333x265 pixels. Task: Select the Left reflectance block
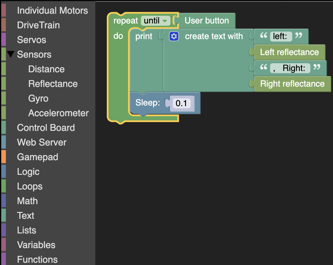coord(289,52)
